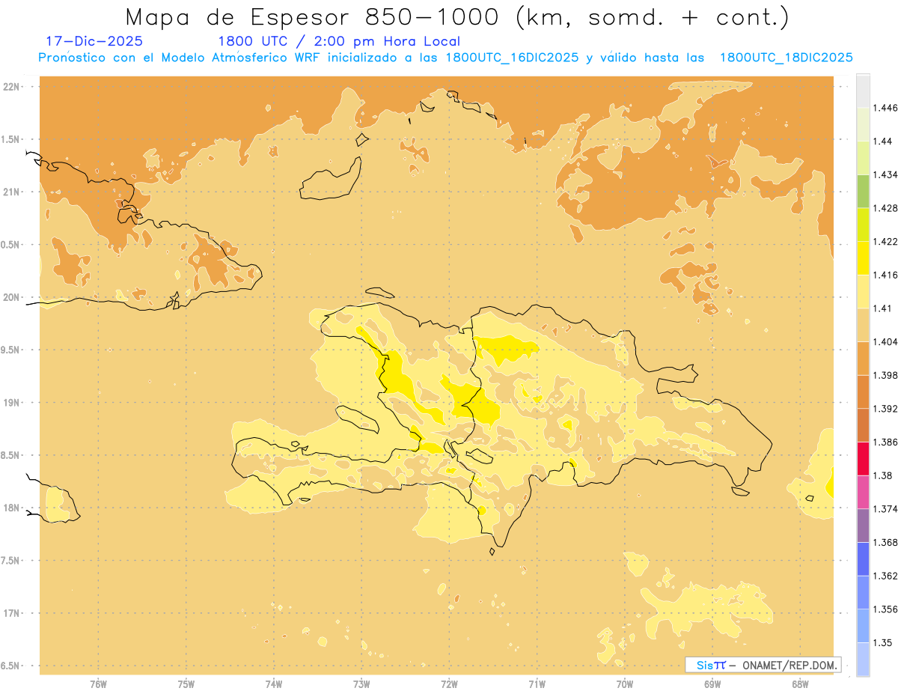Pick the purple swatch between 1.368 and 1.374
The image size is (898, 694).
863,526
